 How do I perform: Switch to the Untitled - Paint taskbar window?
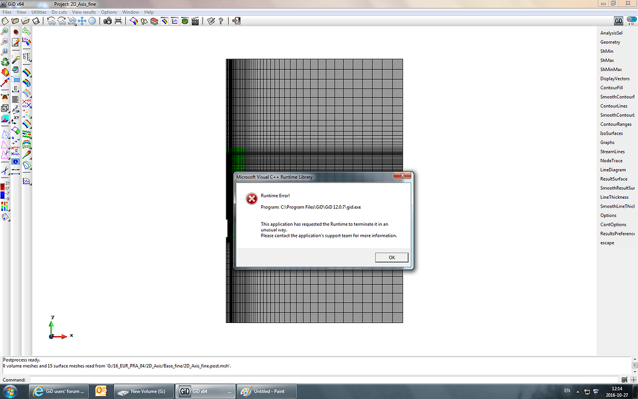[x=267, y=391]
